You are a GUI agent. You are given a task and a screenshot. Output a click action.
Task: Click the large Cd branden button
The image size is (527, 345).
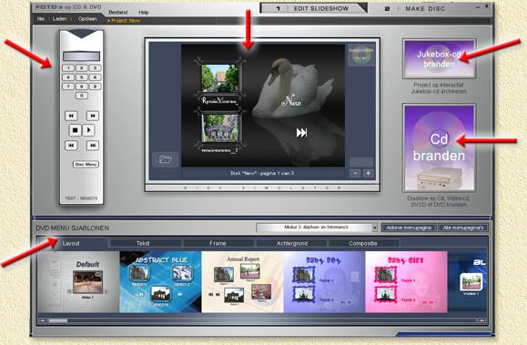pos(439,147)
